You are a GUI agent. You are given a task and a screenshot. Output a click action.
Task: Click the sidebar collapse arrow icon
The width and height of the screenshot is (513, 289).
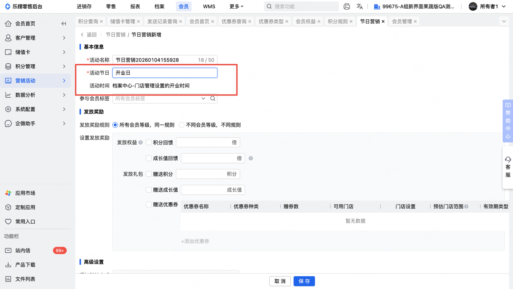(x=64, y=24)
